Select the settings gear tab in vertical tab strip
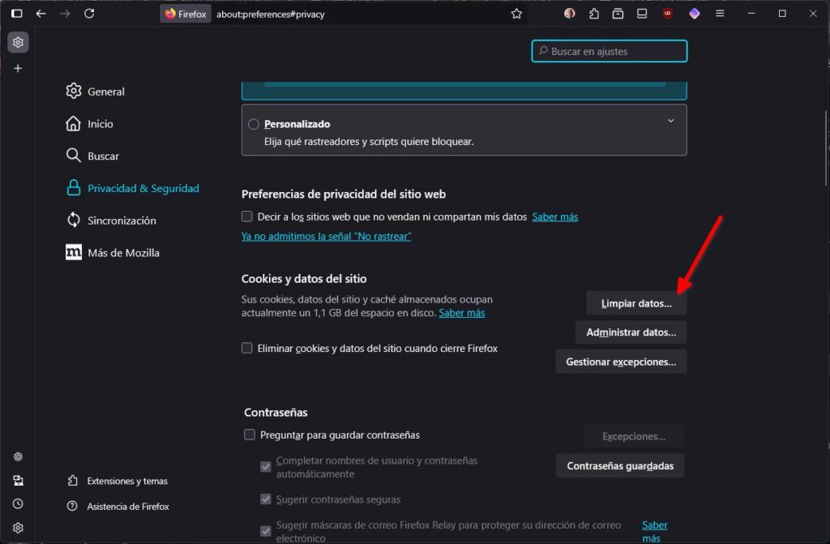The height and width of the screenshot is (544, 830). pyautogui.click(x=18, y=42)
